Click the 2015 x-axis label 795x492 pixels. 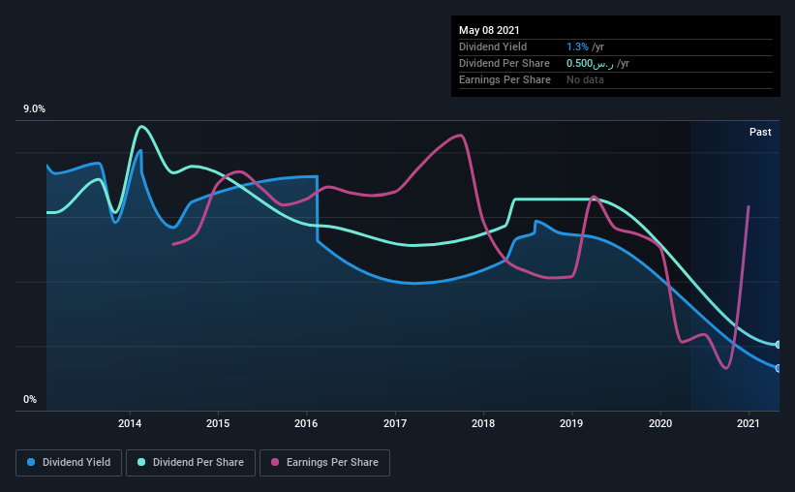pyautogui.click(x=218, y=423)
